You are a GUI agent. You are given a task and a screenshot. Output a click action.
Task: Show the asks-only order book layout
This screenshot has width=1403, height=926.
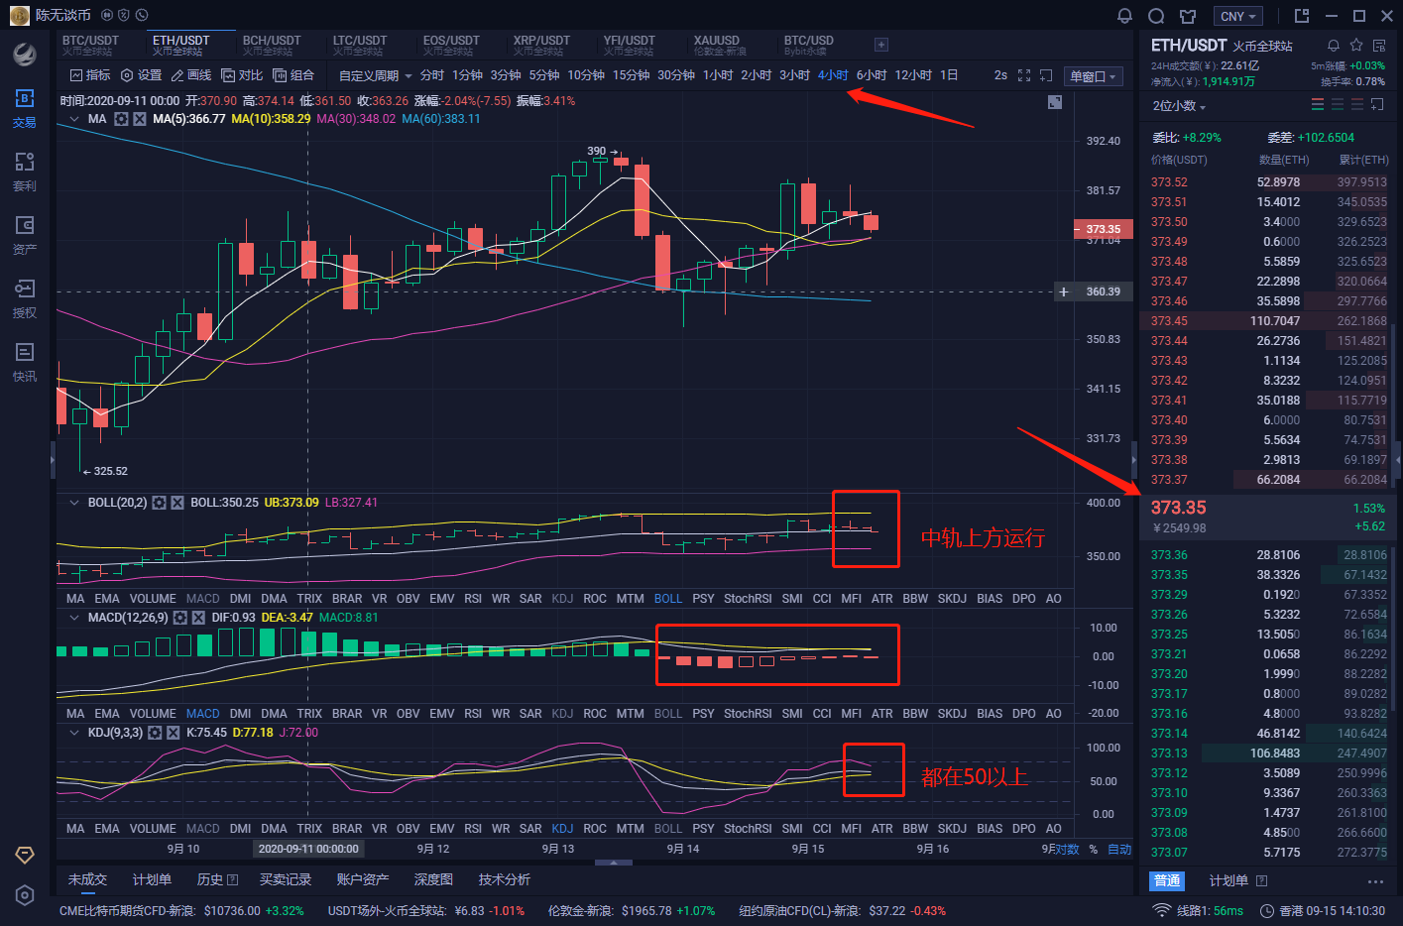(x=1357, y=104)
